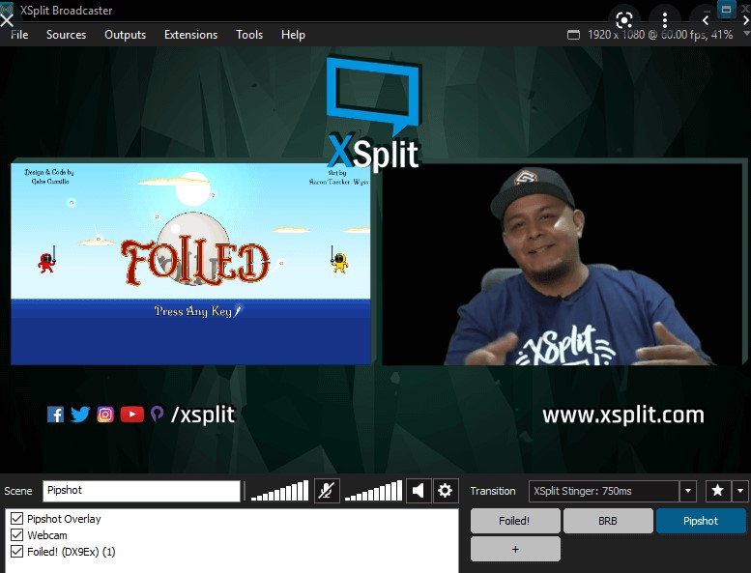The height and width of the screenshot is (573, 751).
Task: Select the Webcam source row
Action: (x=232, y=534)
